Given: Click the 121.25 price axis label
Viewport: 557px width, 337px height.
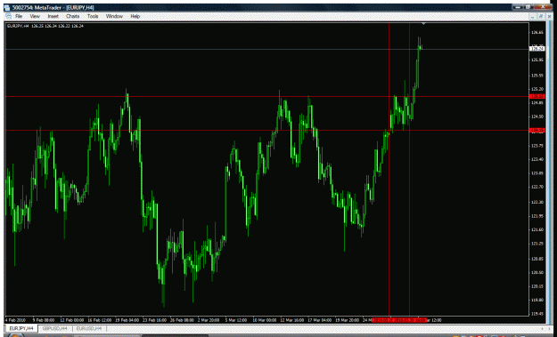Looking at the screenshot, I should tap(537, 244).
